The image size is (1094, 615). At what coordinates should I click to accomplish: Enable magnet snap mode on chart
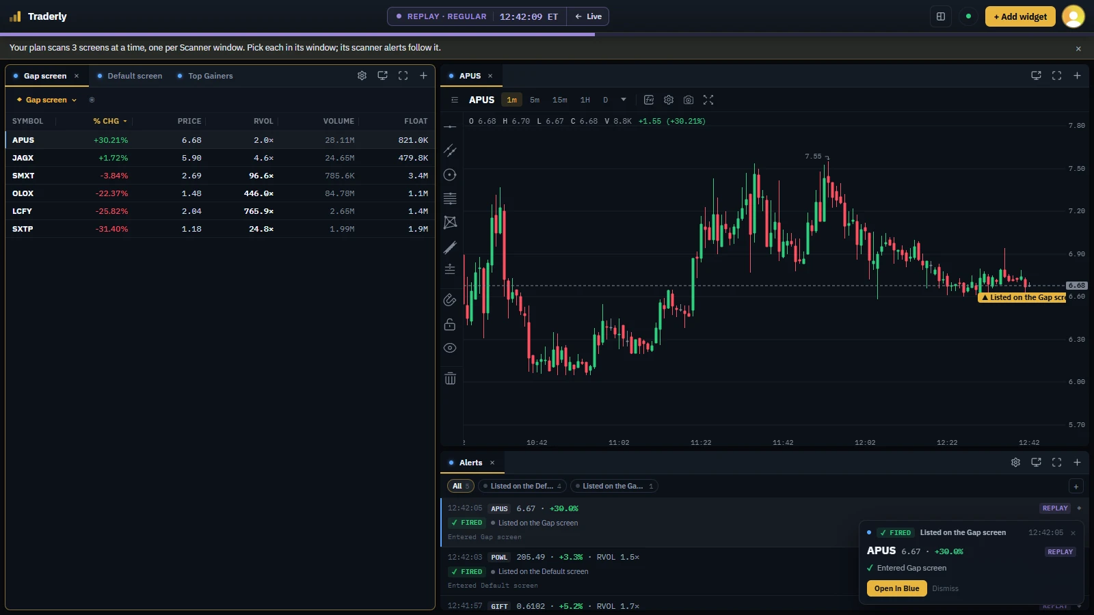click(x=450, y=299)
